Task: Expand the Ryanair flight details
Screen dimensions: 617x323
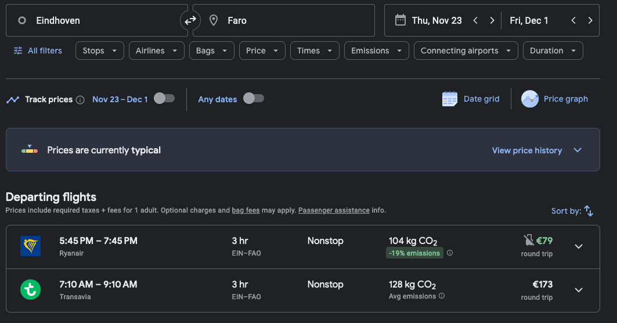Action: coord(578,246)
